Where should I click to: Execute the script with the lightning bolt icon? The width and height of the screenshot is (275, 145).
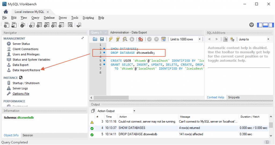(x=111, y=39)
